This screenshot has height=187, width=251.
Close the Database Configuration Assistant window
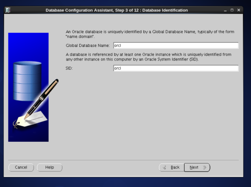239,10
